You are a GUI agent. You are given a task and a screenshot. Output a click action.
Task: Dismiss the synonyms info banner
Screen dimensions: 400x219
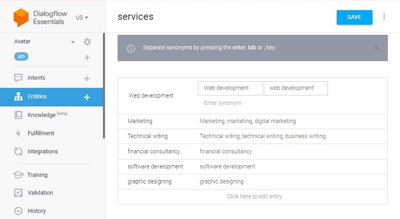tap(376, 48)
